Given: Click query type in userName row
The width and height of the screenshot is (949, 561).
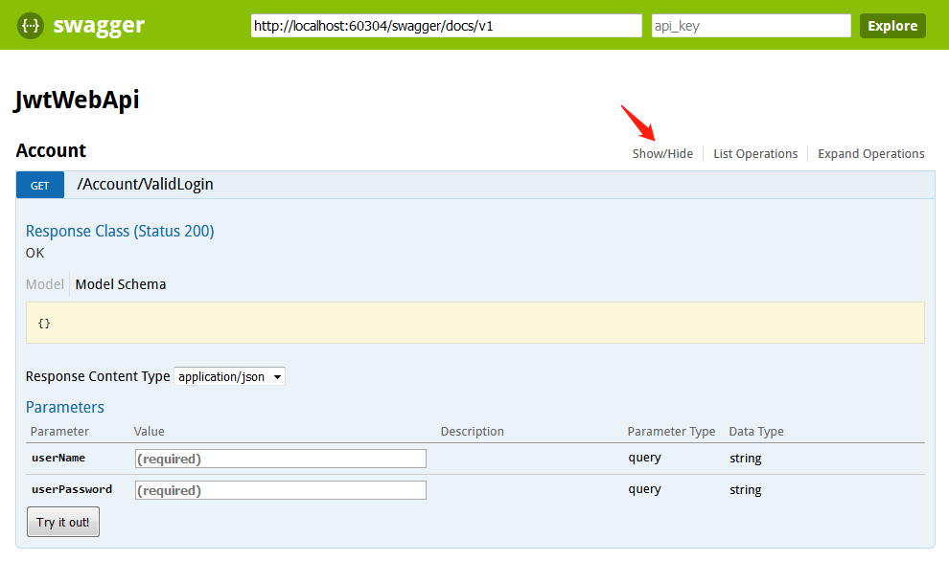Looking at the screenshot, I should (644, 459).
